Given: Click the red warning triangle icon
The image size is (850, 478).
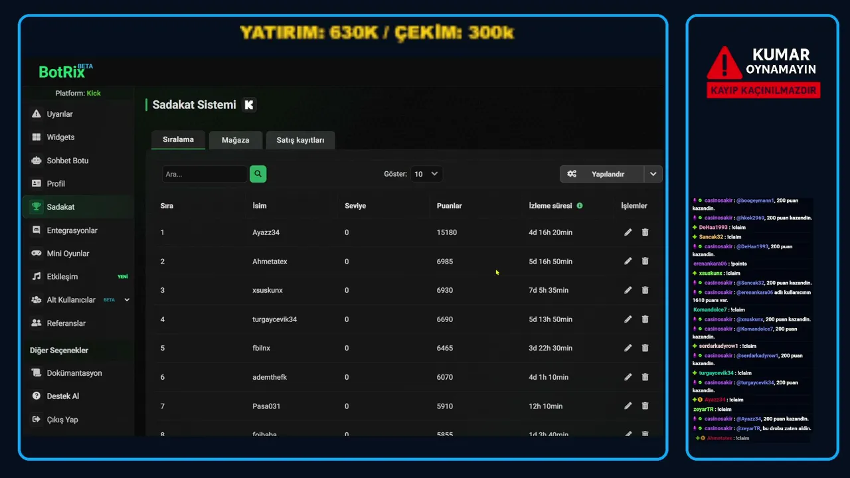Looking at the screenshot, I should pos(724,63).
